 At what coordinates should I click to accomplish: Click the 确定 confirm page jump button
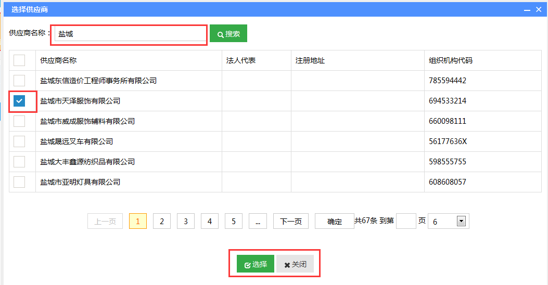tap(335, 221)
